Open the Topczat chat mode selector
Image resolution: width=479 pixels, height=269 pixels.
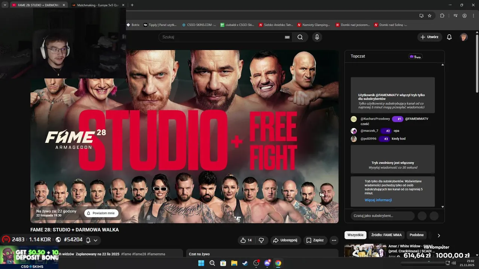coord(358,56)
